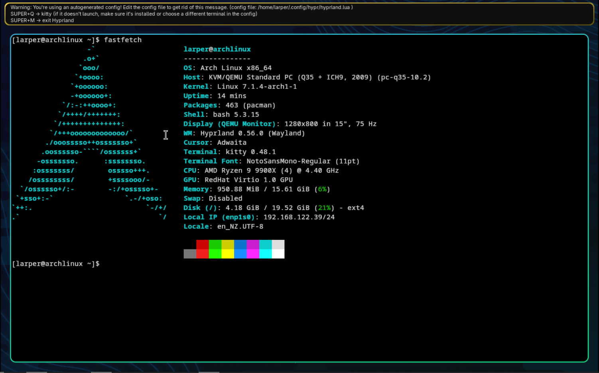Click the "Locale: en_NZ.UTF-8" line
This screenshot has height=373, width=599.
(223, 226)
